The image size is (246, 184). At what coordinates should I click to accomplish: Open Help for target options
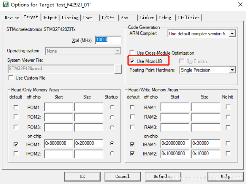[x=225, y=176]
